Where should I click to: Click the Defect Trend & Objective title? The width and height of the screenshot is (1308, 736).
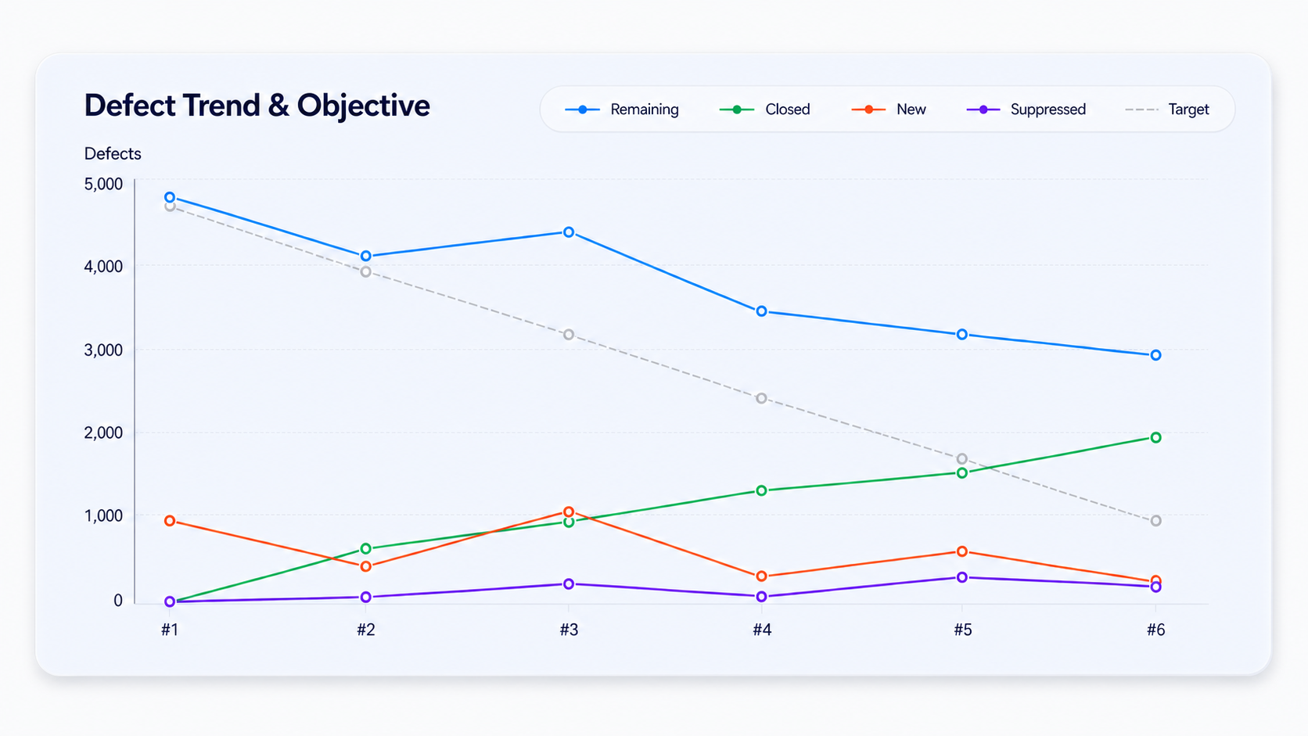[257, 106]
